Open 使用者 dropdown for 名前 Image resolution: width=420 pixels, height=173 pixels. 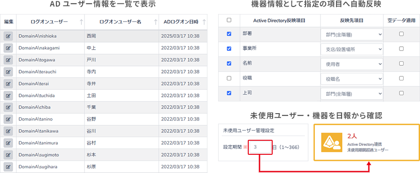(351, 64)
